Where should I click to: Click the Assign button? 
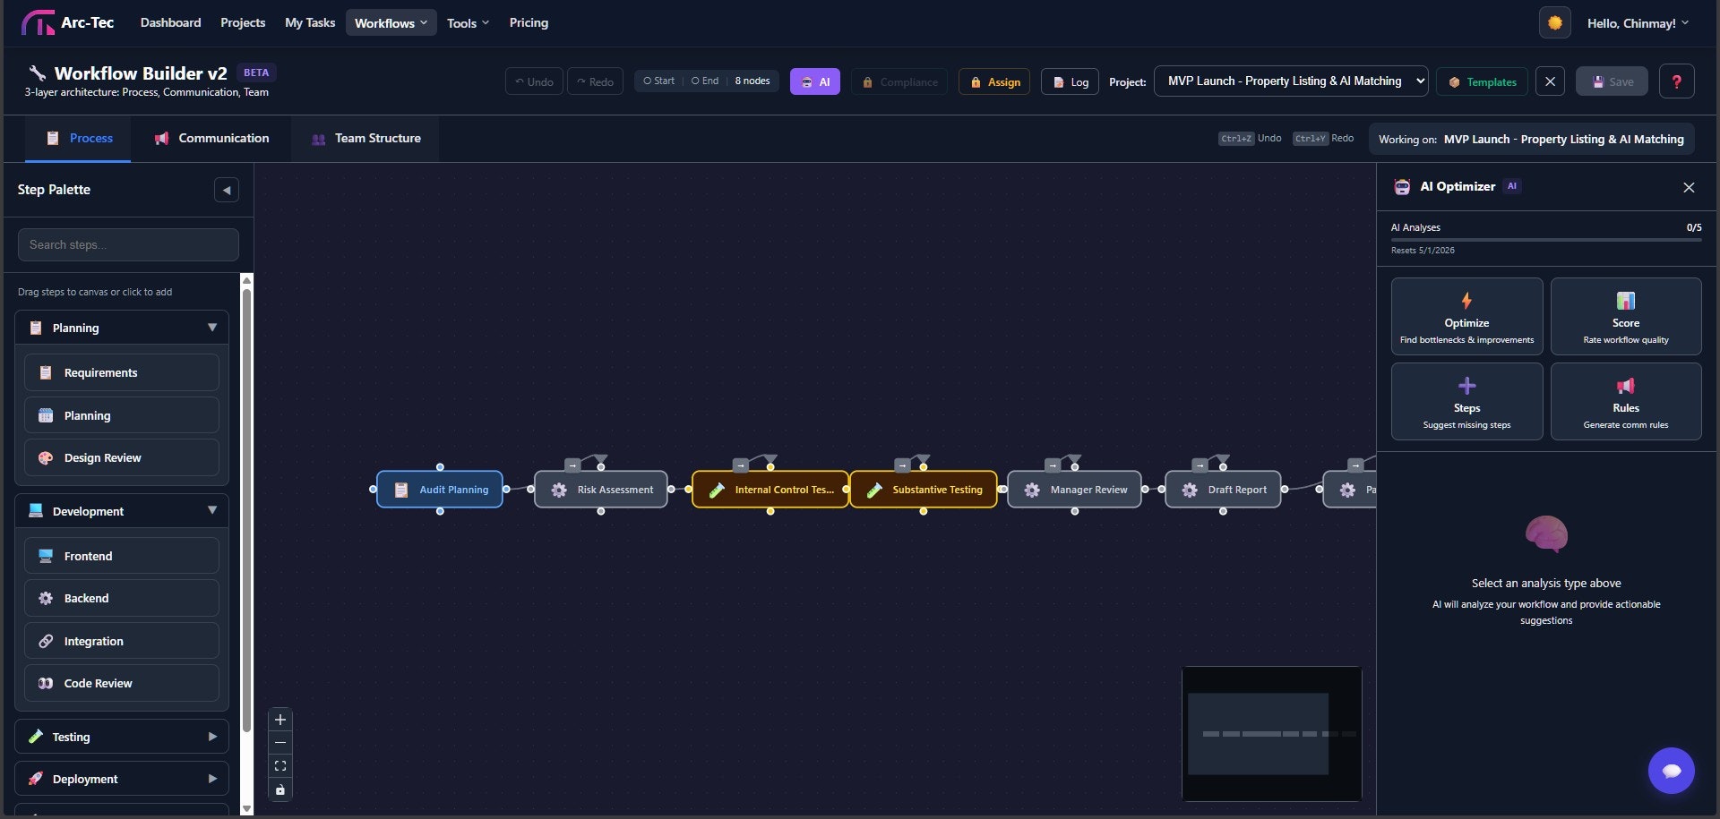coord(994,81)
